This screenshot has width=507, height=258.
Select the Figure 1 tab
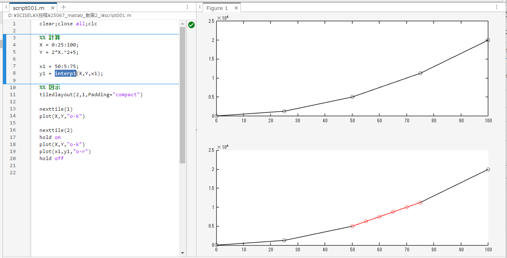(217, 7)
